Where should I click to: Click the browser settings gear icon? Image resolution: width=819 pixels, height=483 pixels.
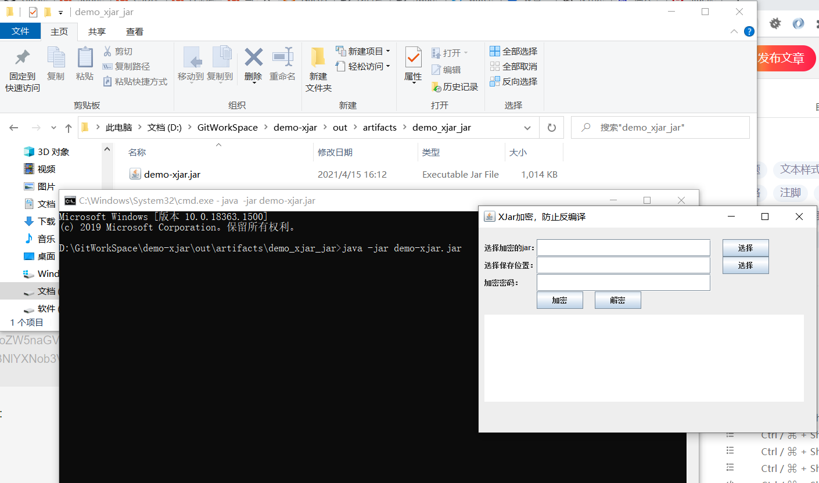click(x=775, y=23)
